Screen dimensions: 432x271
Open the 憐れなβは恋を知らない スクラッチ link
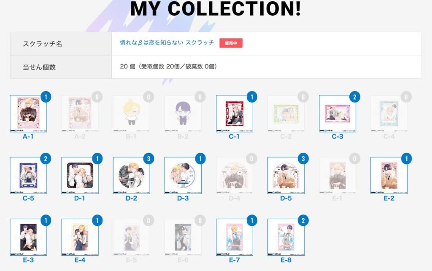(167, 43)
